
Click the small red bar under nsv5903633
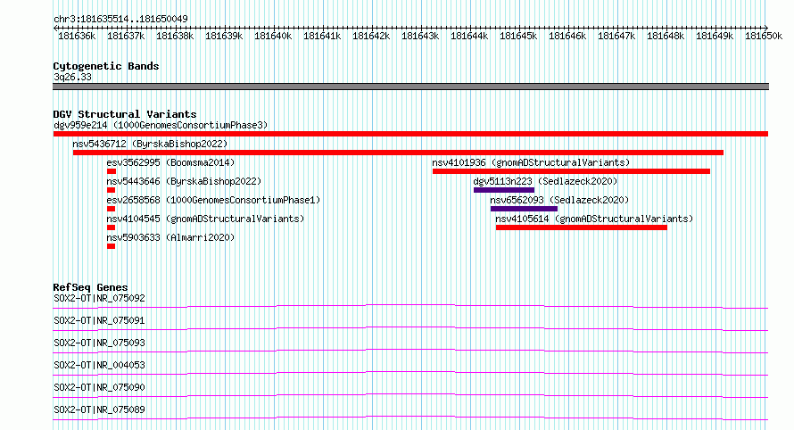point(112,246)
